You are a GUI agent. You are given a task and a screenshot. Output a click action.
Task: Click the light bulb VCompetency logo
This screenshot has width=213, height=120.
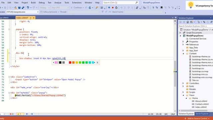[x=191, y=5]
